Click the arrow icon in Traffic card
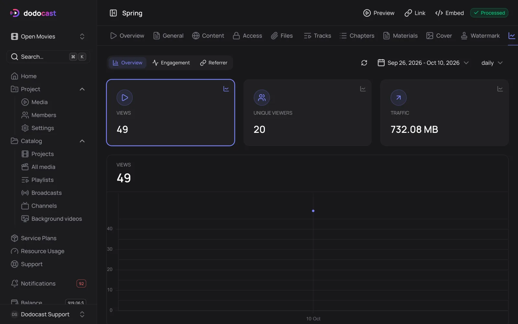518x324 pixels. coord(399,98)
